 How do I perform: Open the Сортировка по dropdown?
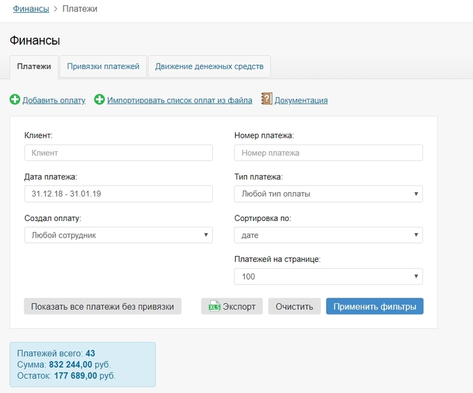[328, 235]
